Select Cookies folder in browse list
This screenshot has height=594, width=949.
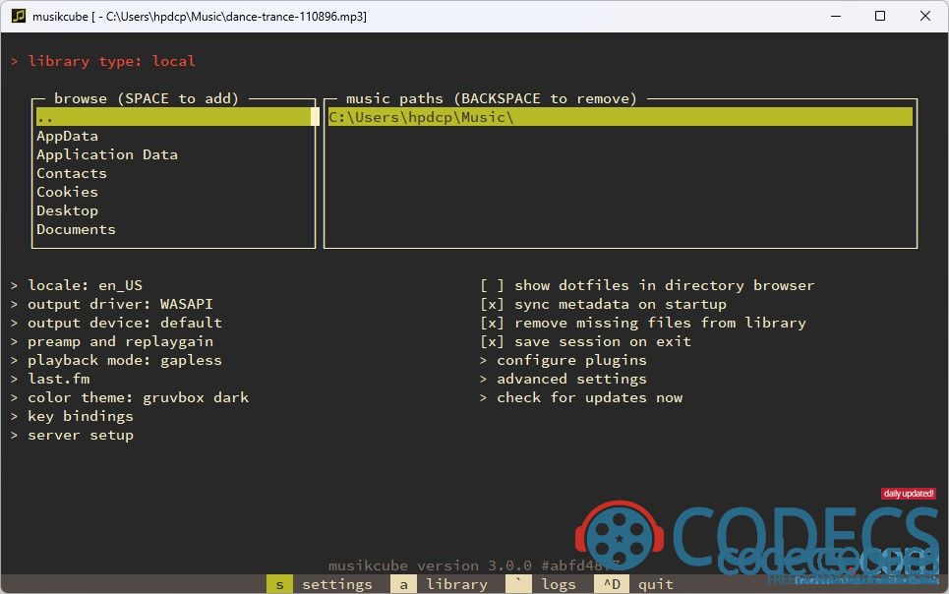coord(67,192)
